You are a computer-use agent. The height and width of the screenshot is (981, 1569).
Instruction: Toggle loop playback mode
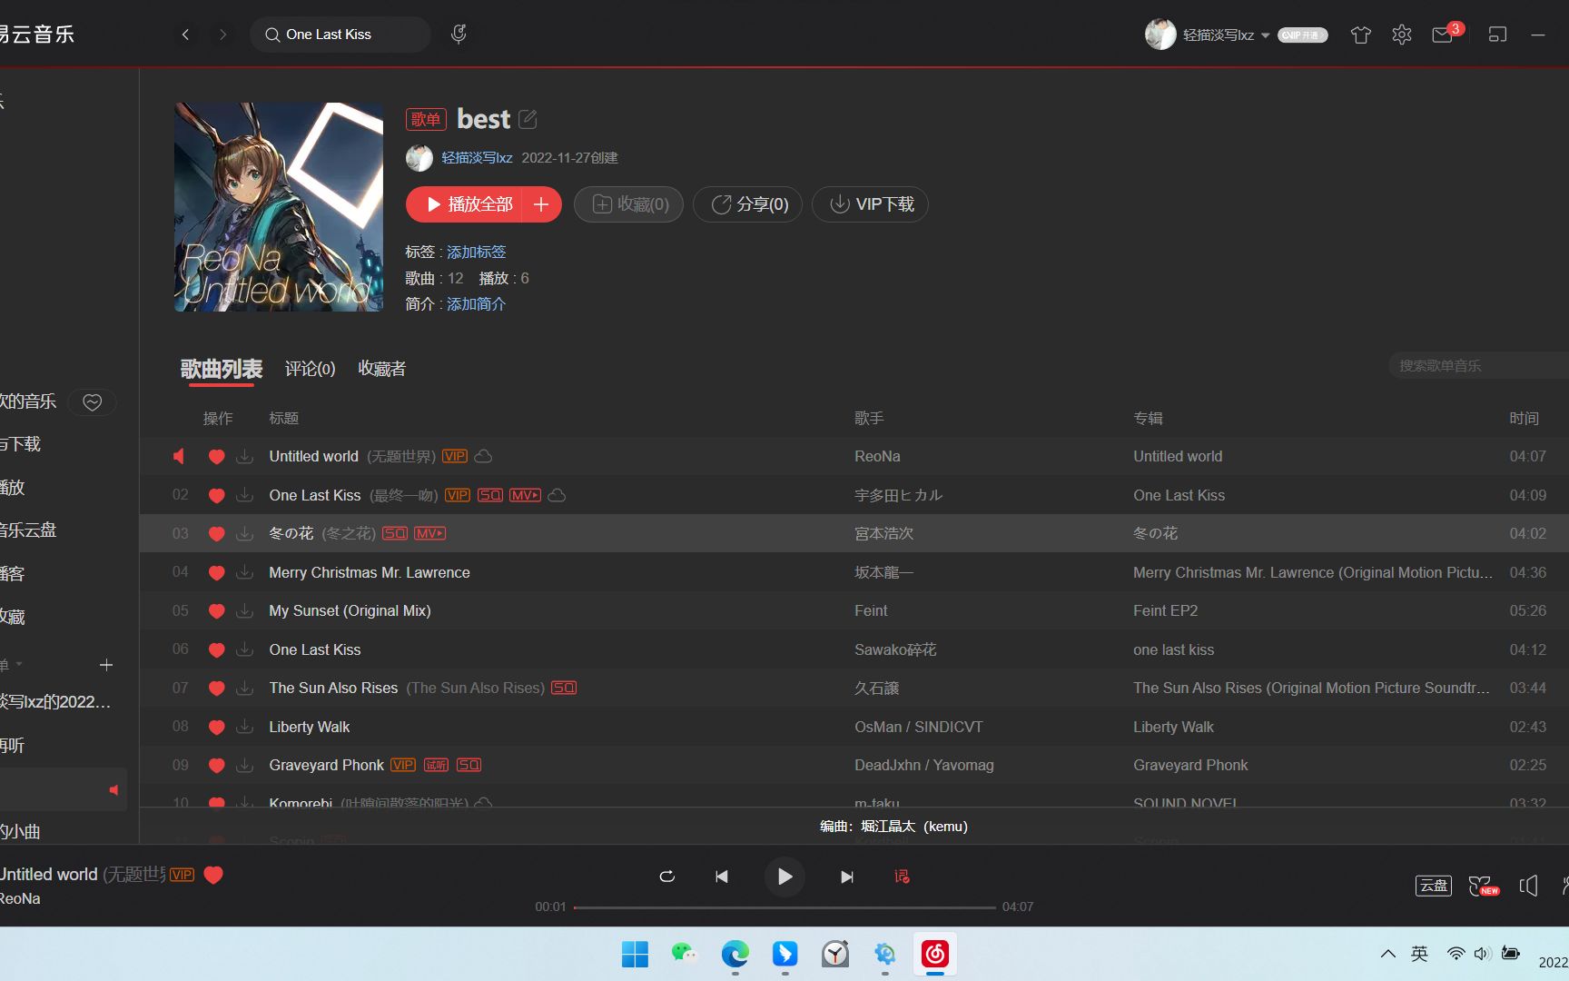(666, 877)
